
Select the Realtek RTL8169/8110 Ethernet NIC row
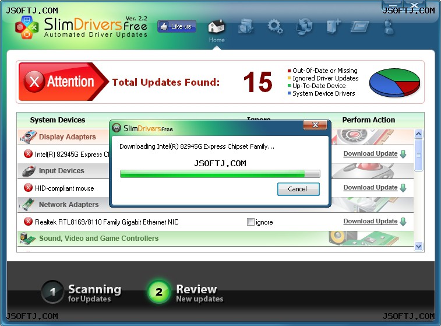(x=216, y=222)
